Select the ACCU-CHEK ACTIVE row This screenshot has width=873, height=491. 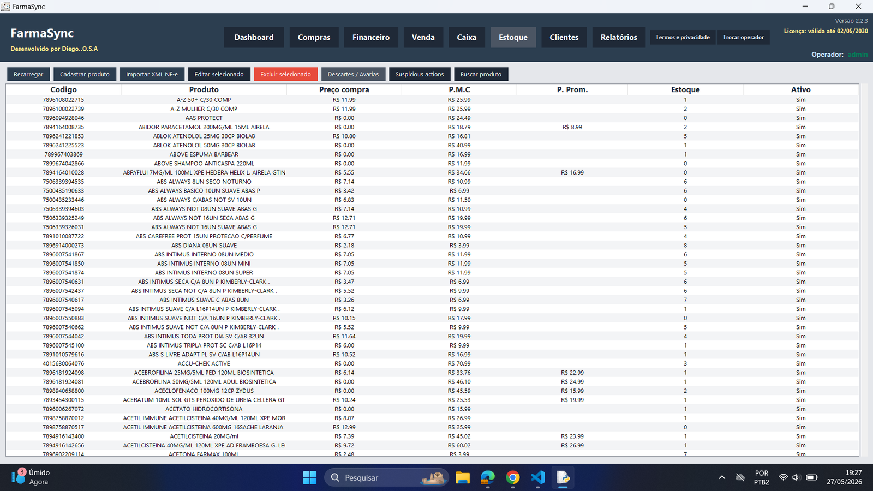[432, 363]
